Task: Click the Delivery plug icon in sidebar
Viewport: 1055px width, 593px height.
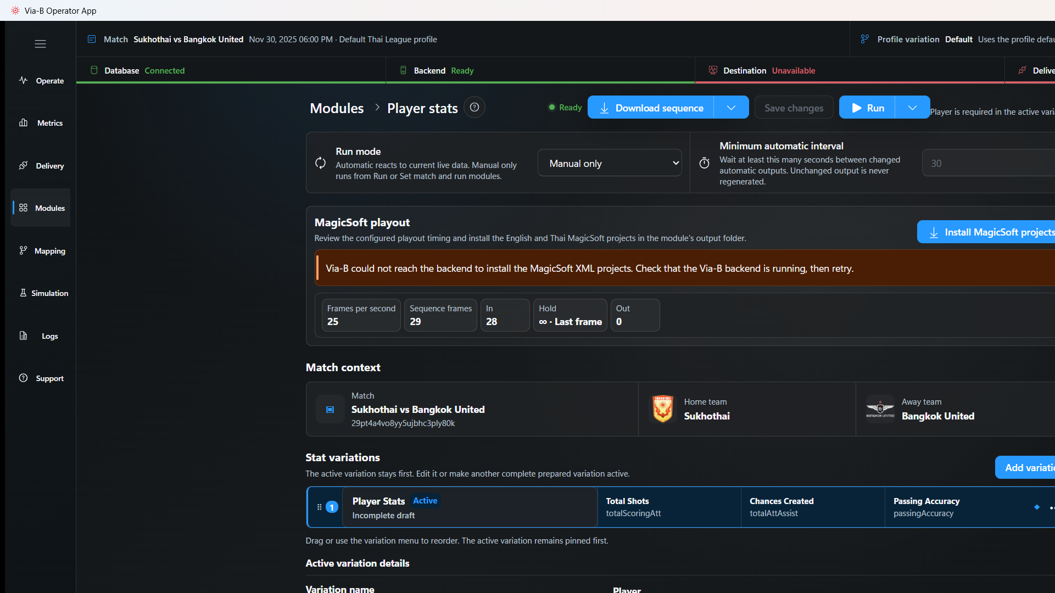Action: coord(23,165)
